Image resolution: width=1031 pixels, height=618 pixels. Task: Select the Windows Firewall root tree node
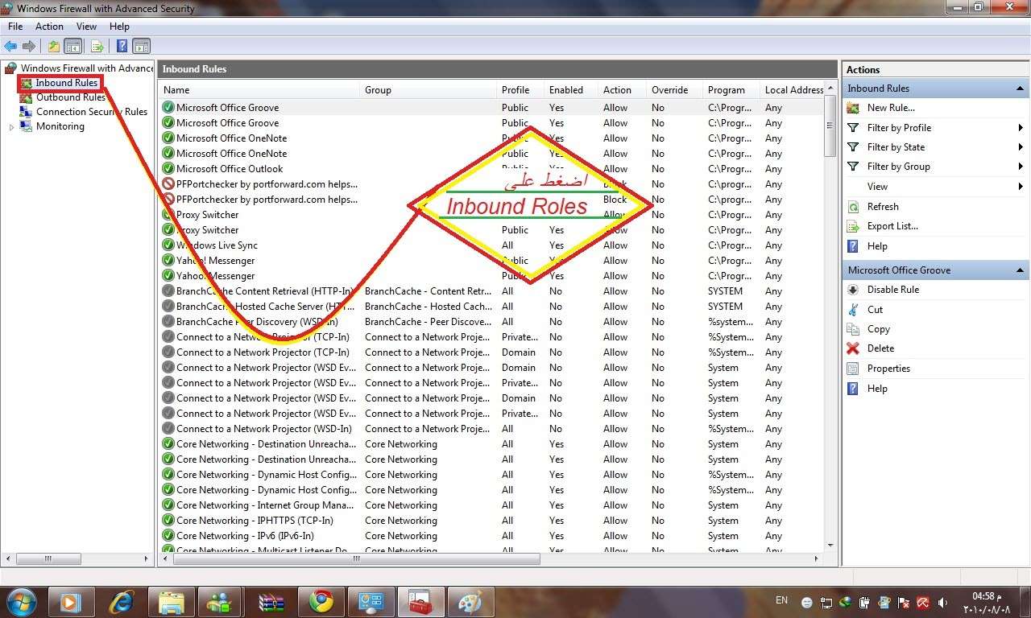pos(87,68)
